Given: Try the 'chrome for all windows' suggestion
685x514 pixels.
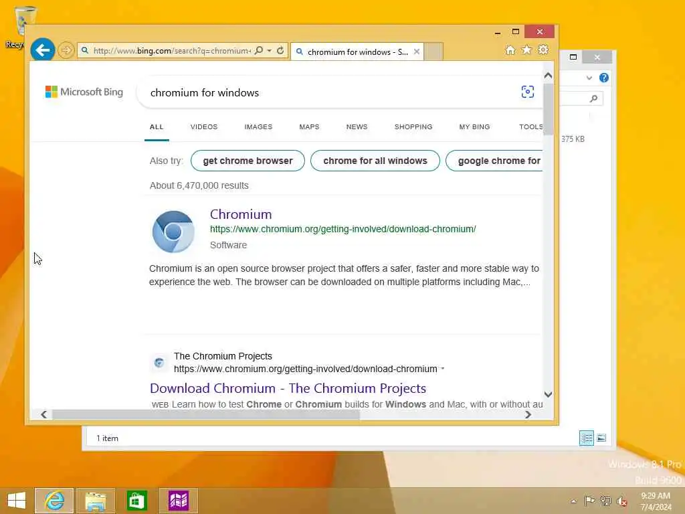Looking at the screenshot, I should tap(375, 161).
